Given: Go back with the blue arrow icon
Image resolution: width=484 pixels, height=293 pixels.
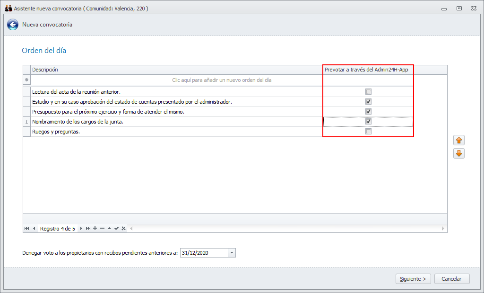Looking at the screenshot, I should (13, 25).
